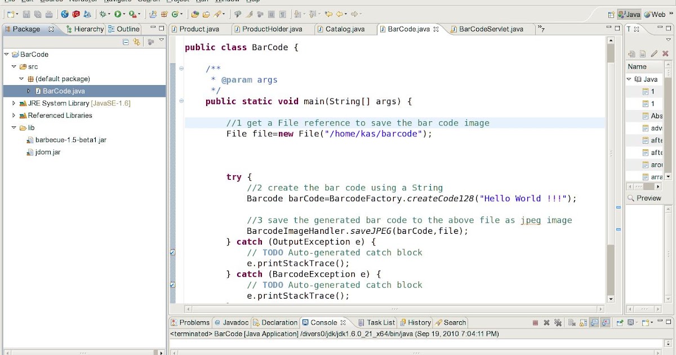Toggle Link with Editor in Package Explorer
The image size is (676, 355).
pos(136,42)
